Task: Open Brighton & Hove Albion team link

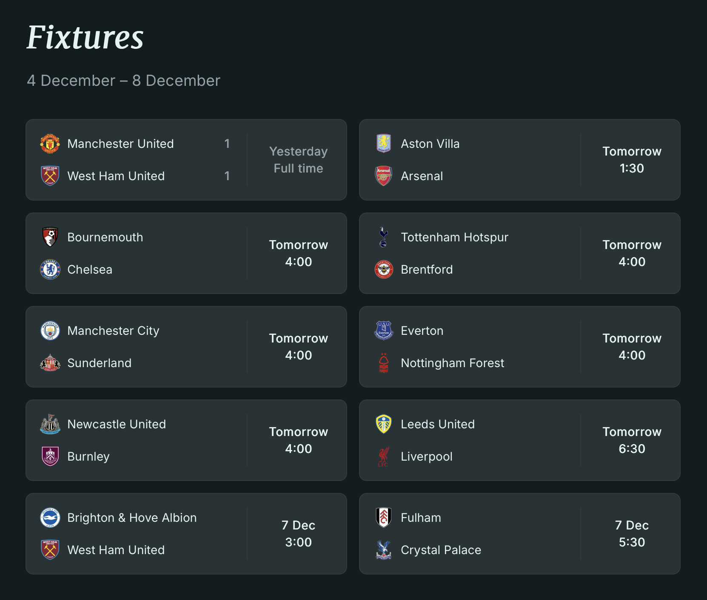Action: (132, 518)
